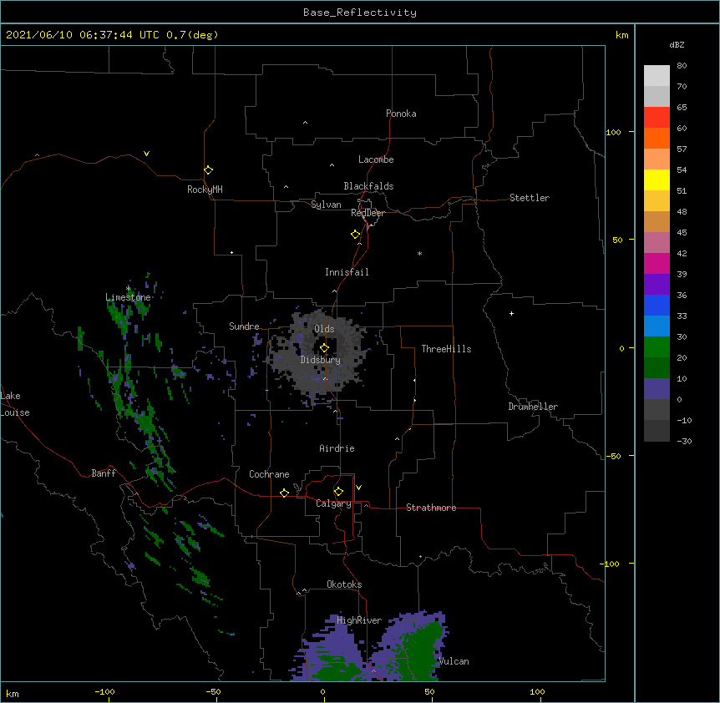This screenshot has height=703, width=720.
Task: Click the RedDeer city label
Action: 368,213
